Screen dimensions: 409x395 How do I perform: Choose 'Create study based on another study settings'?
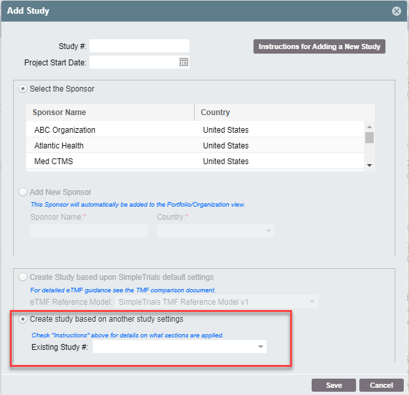tap(23, 319)
